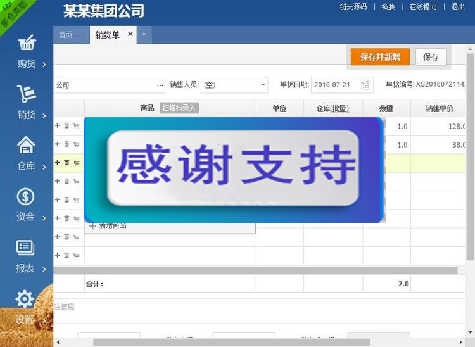Click the calendar icon in 单据日期 field
475x347 pixels.
point(365,85)
